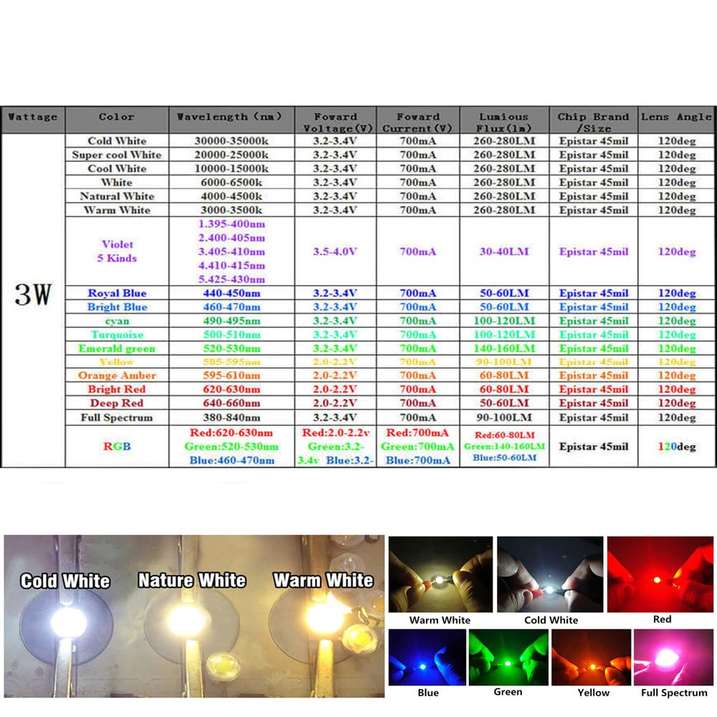Click the 'Red:700mA' RGB current line
Viewport: 717px width, 717px height.
point(417,432)
